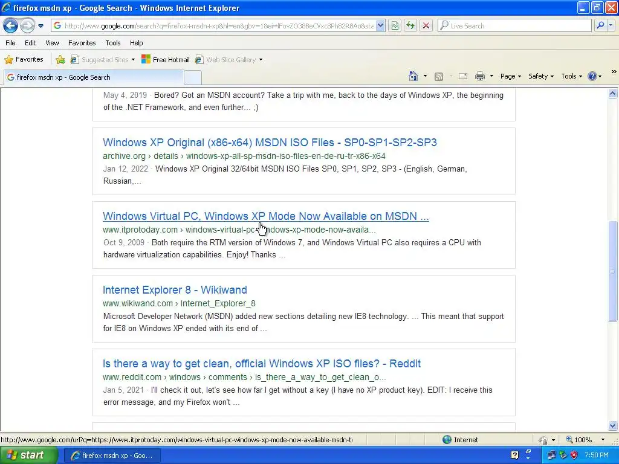Click the scrollbar down arrow
This screenshot has width=619, height=464.
click(x=613, y=425)
